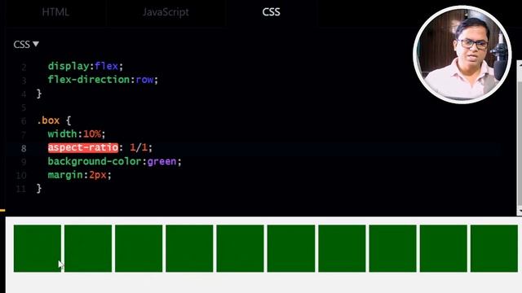Switch to the HTML tab
Viewport: 522px width, 293px height.
55,12
